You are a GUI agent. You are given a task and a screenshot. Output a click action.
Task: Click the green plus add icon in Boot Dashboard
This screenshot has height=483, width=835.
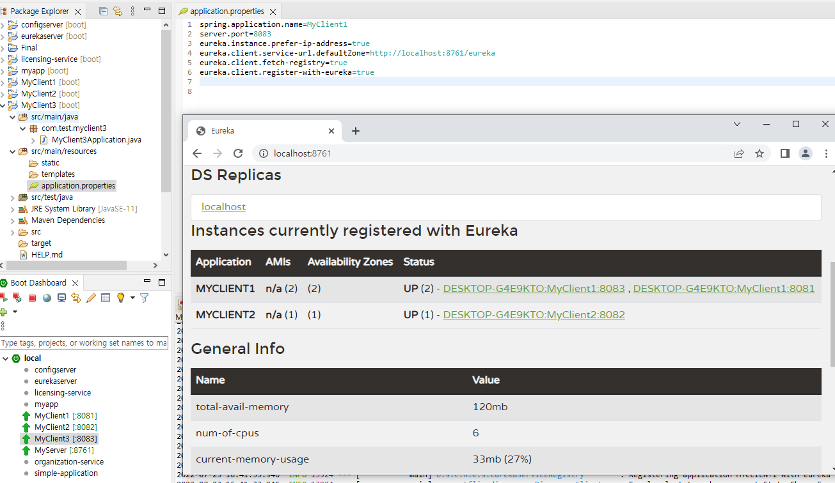[3, 312]
